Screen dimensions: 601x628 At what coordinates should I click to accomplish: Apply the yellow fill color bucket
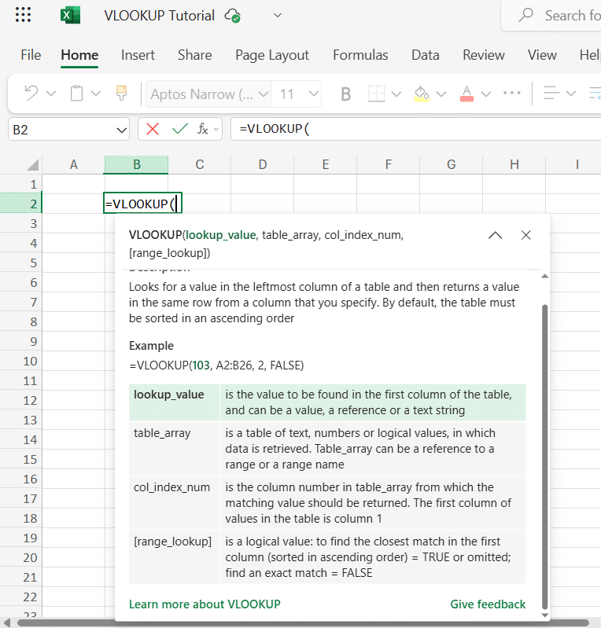coord(422,94)
